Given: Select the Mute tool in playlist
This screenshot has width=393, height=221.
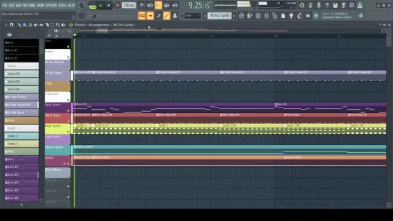Looking at the screenshot, I should (36, 25).
